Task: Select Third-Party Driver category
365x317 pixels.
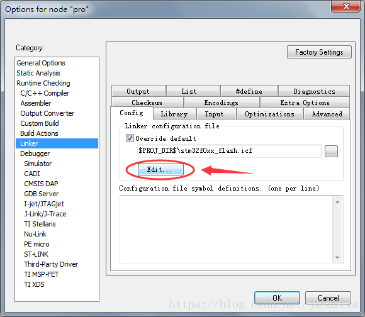Action: 51,264
